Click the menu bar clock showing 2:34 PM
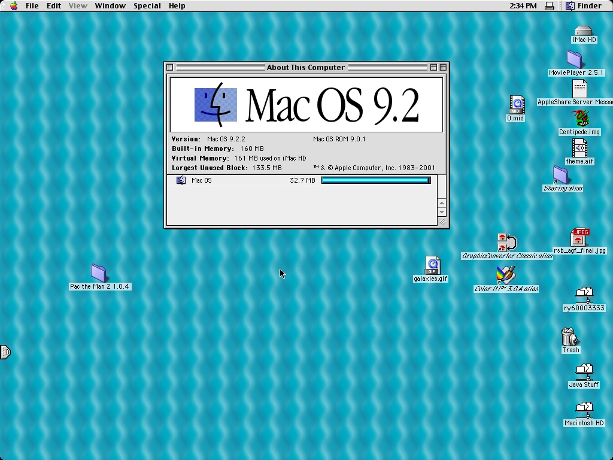613x460 pixels. (523, 6)
